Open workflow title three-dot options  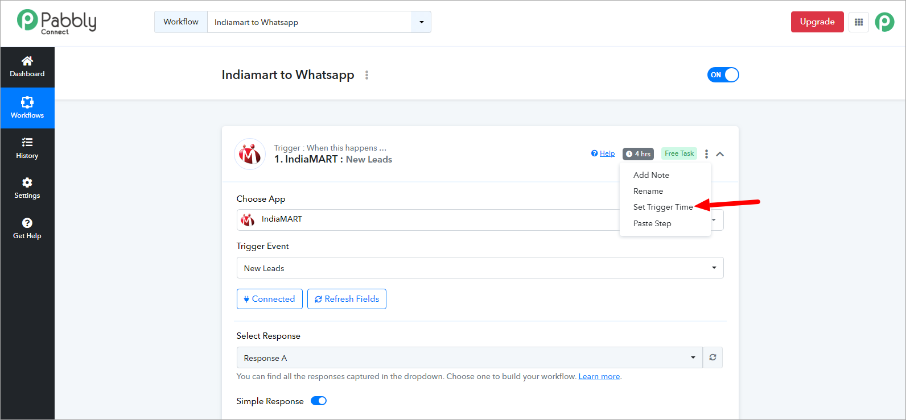click(366, 75)
